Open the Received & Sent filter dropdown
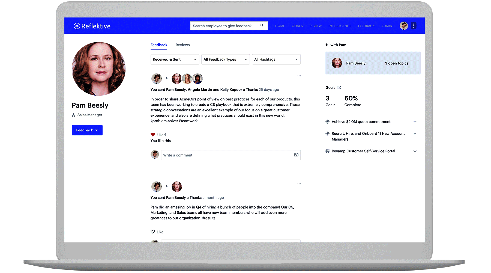The height and width of the screenshot is (273, 491). (175, 59)
